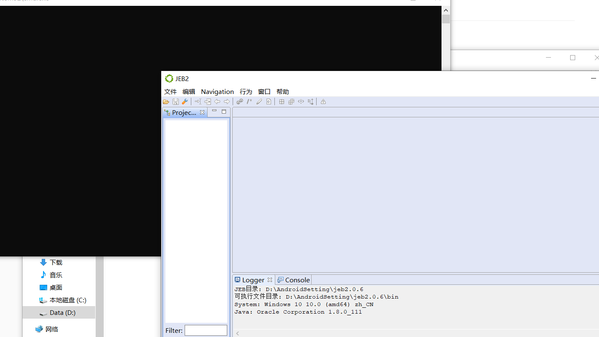The image size is (599, 337).
Task: Click the navigate back arrow icon
Action: pyautogui.click(x=217, y=101)
